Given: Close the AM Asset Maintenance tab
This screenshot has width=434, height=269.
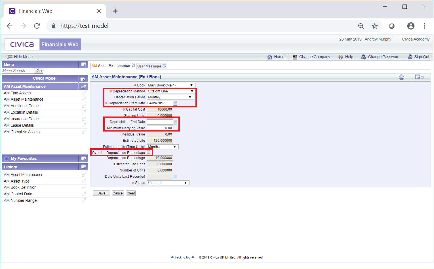Looking at the screenshot, I should pyautogui.click(x=133, y=65).
